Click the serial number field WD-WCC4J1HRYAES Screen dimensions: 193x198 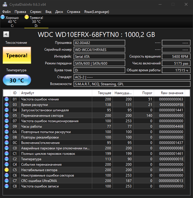click(x=99, y=49)
